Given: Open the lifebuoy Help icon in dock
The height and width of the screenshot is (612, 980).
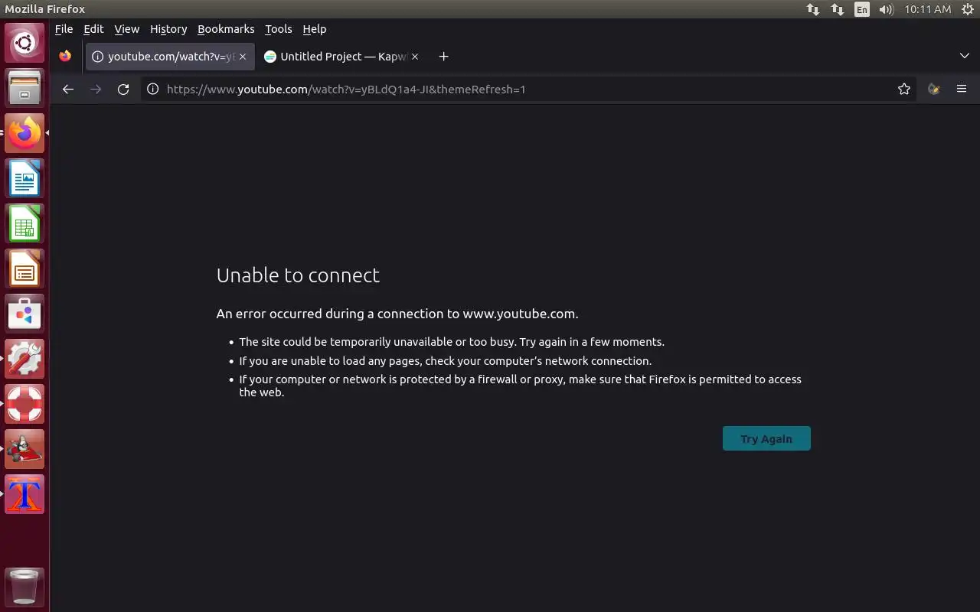Looking at the screenshot, I should tap(24, 404).
